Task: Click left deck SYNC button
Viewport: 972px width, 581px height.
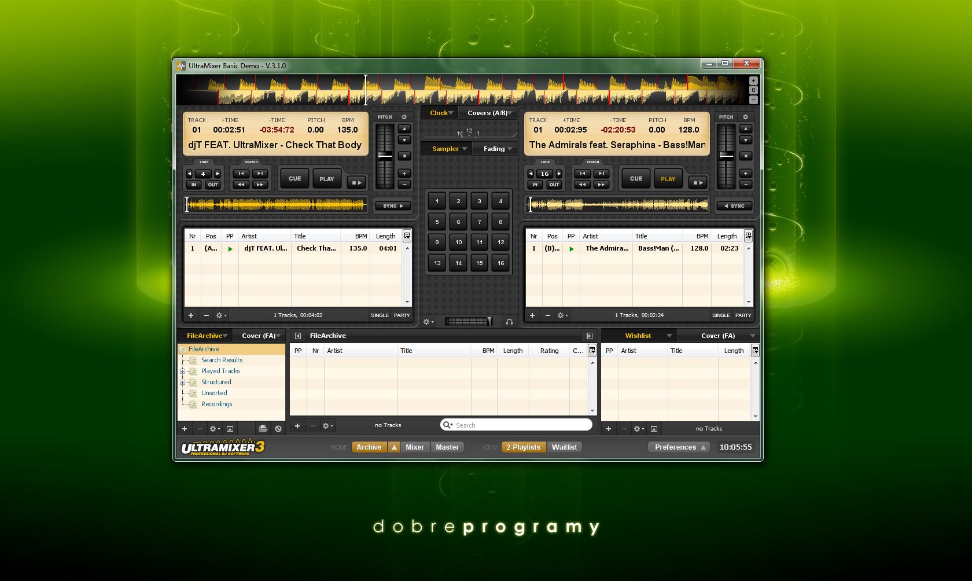Action: coord(393,206)
